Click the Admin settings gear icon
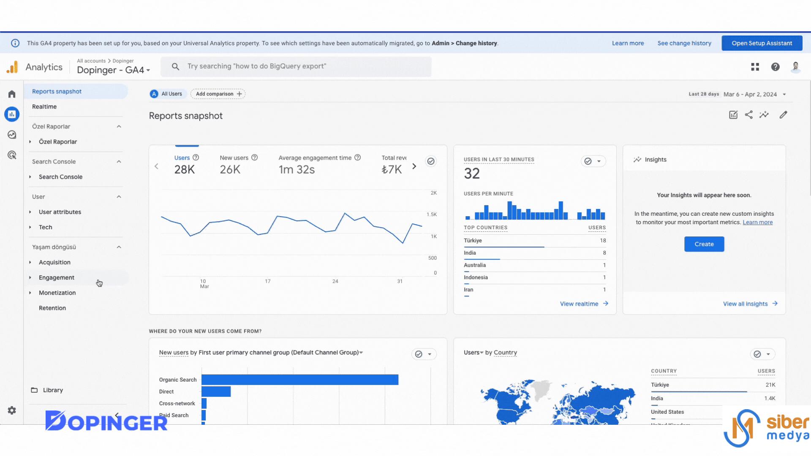The width and height of the screenshot is (811, 456). 12,410
